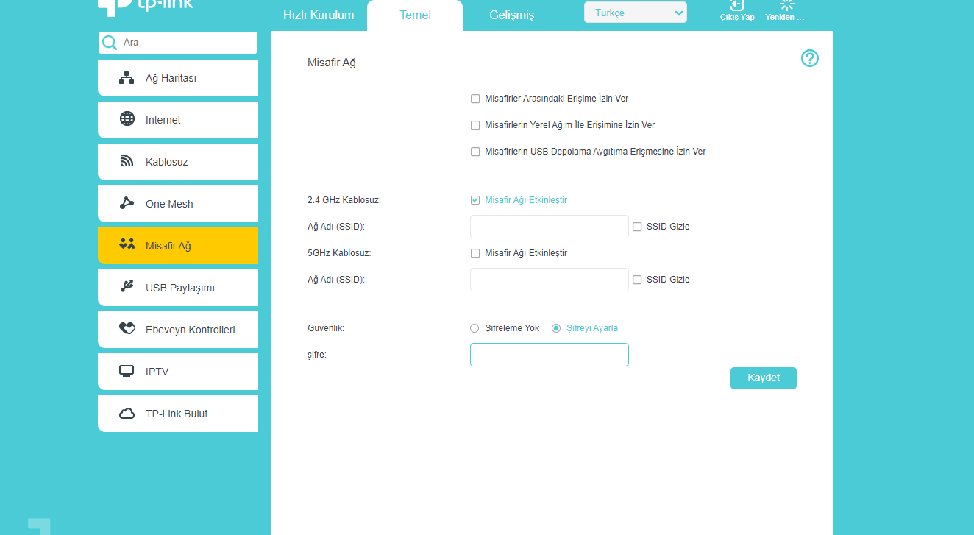Open Misafir Ağ menu item
974x535 pixels.
pos(178,246)
